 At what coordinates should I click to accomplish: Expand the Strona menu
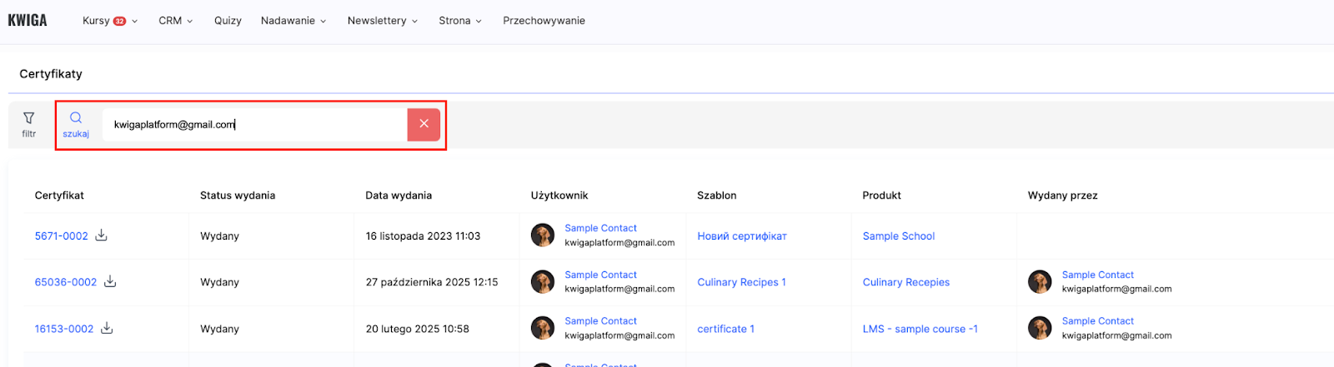[459, 21]
